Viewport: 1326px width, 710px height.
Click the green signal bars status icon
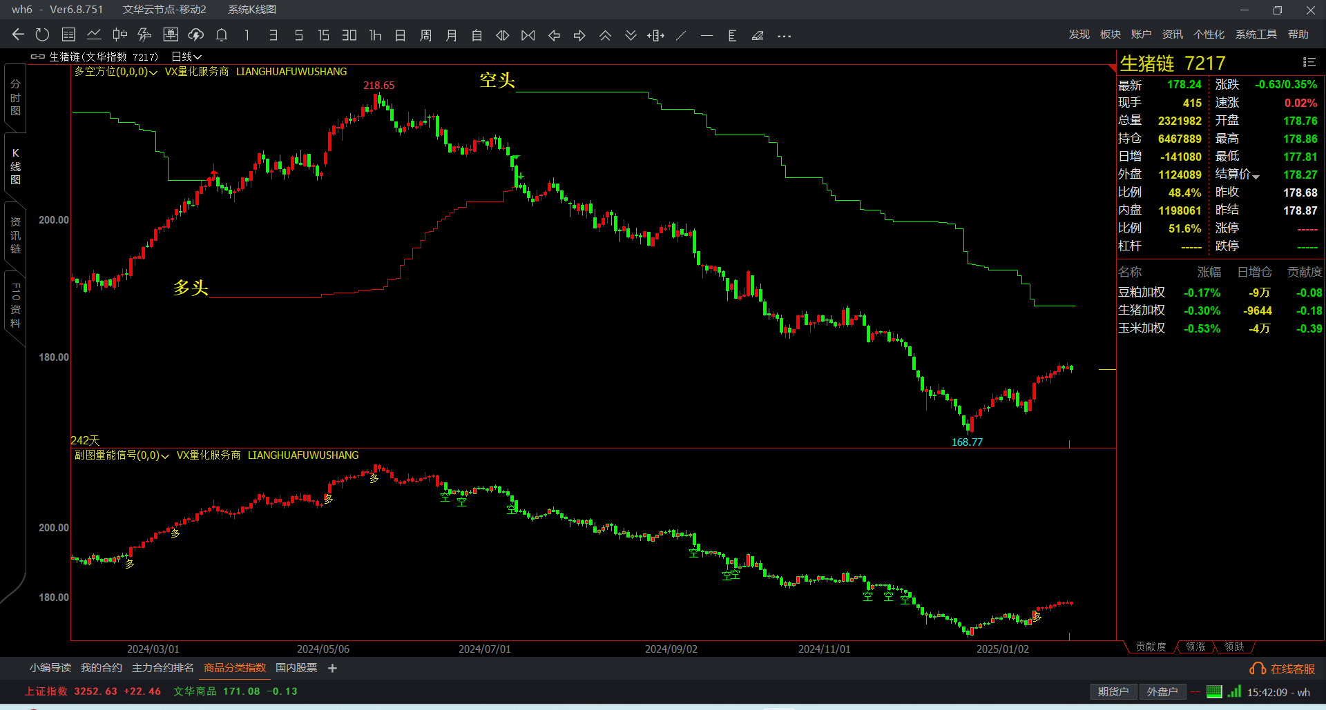point(1235,691)
